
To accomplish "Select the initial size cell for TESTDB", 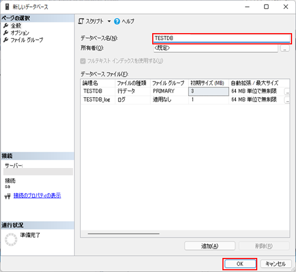I will click(208, 92).
